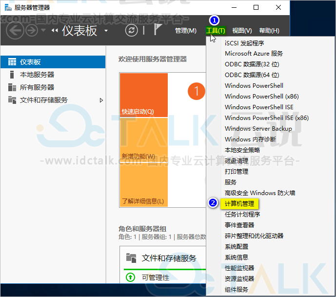Click the Server Manager title bar icon
Screen dimensions: 336x297
click(x=8, y=7)
